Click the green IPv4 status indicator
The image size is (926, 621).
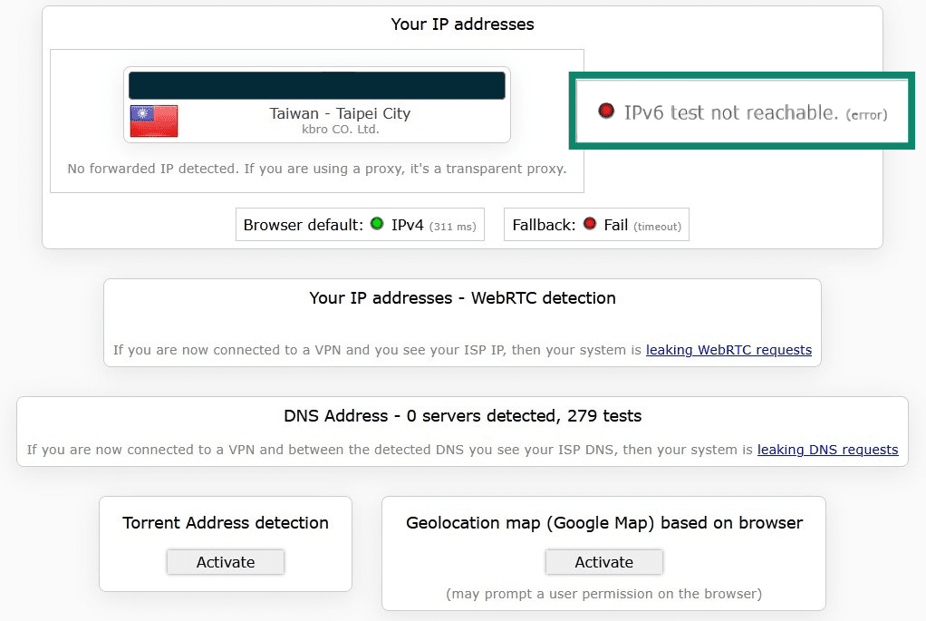pos(376,224)
